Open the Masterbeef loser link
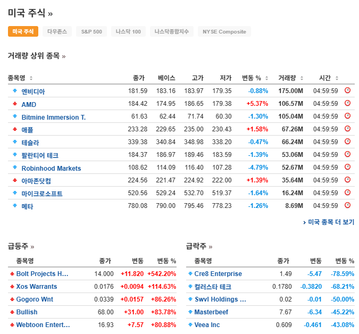 211,312
